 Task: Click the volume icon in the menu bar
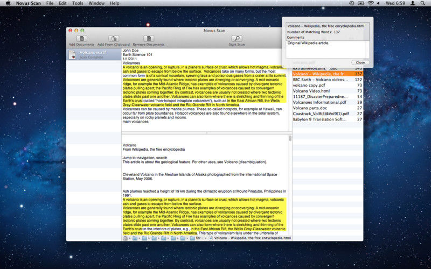(378, 3)
